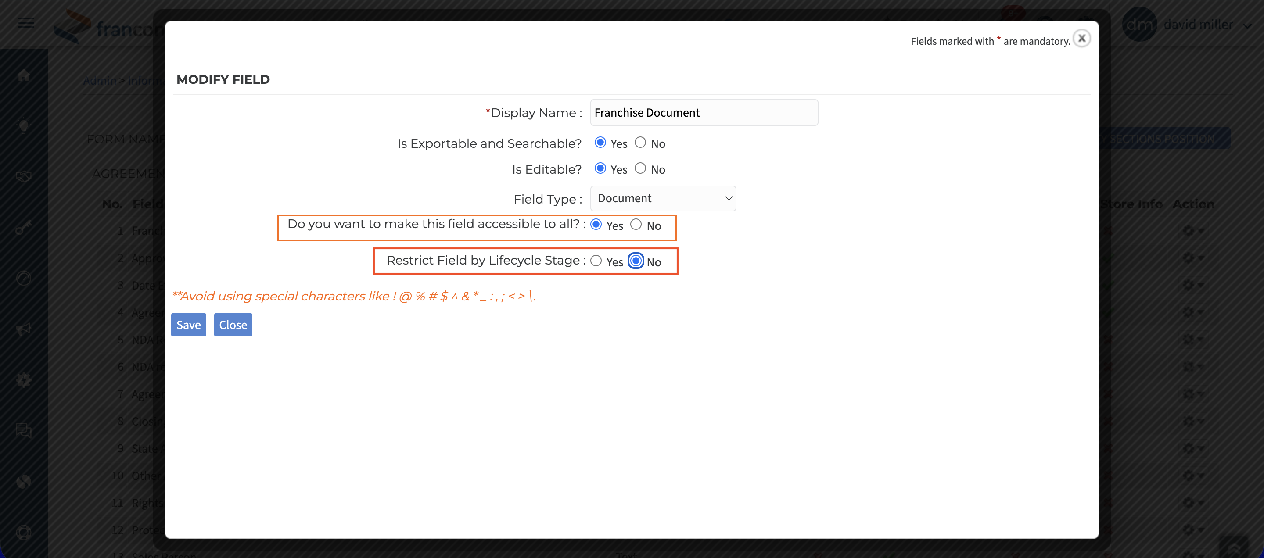
Task: Close the Modify Field dialog with X icon
Action: pos(1081,38)
